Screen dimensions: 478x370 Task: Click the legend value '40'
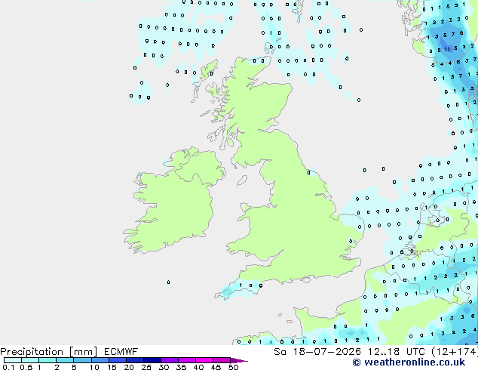point(198,367)
